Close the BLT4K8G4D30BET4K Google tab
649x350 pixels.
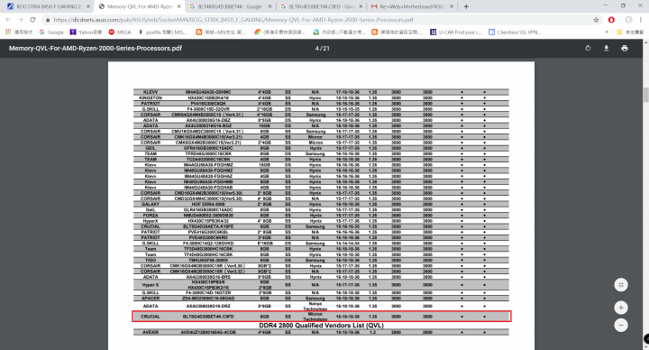click(x=270, y=6)
